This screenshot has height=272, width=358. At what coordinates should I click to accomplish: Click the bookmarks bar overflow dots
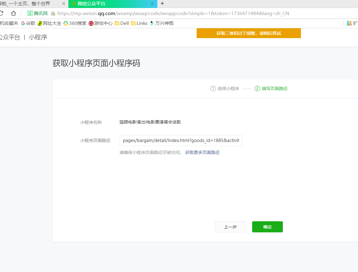344,23
